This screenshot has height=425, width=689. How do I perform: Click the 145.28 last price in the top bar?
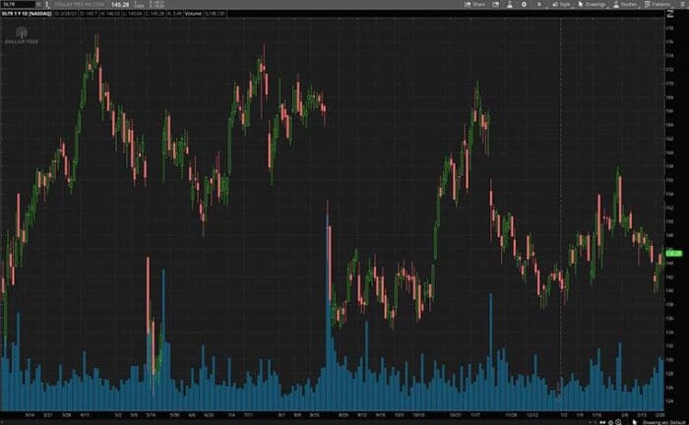tap(120, 4)
